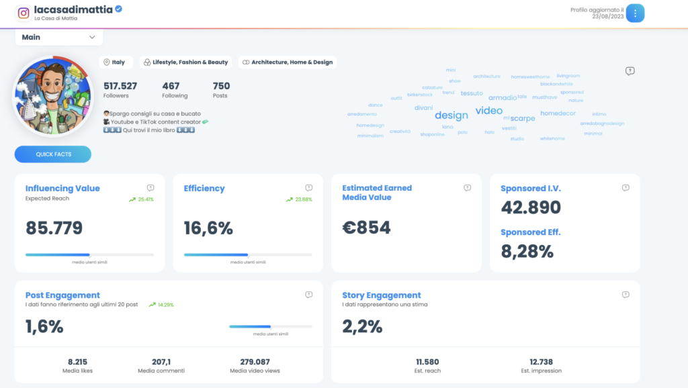Click the Lifestyle, Fashion & Beauty category tag
This screenshot has height=388, width=688.
click(x=186, y=62)
